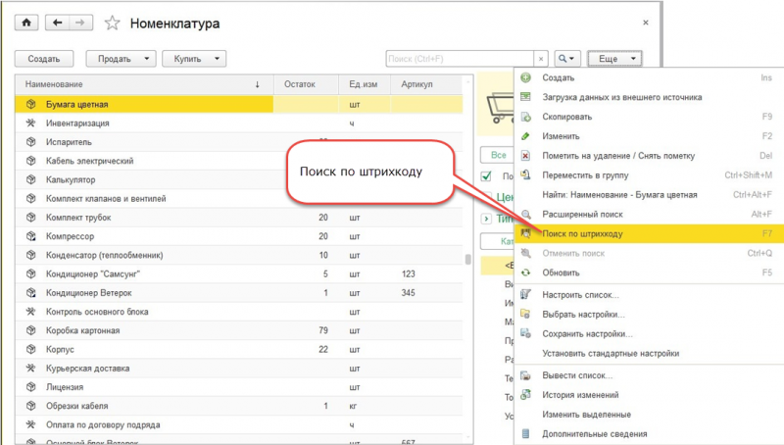Click the Home icon button
This screenshot has height=445, width=784.
(26, 22)
